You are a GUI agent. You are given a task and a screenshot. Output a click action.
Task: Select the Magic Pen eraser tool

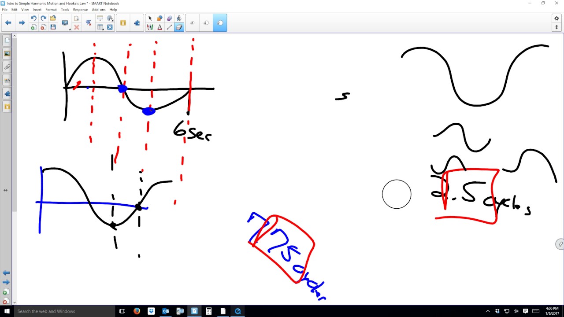coord(169,18)
